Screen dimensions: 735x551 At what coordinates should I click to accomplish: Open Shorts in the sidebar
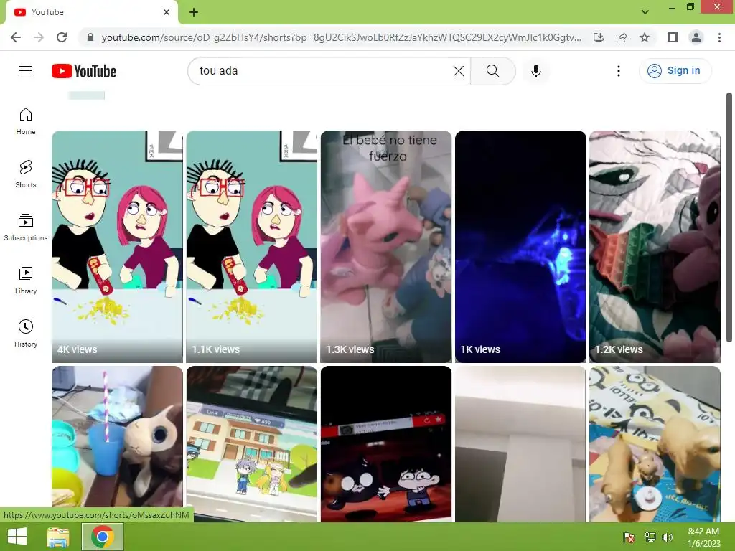pos(26,174)
